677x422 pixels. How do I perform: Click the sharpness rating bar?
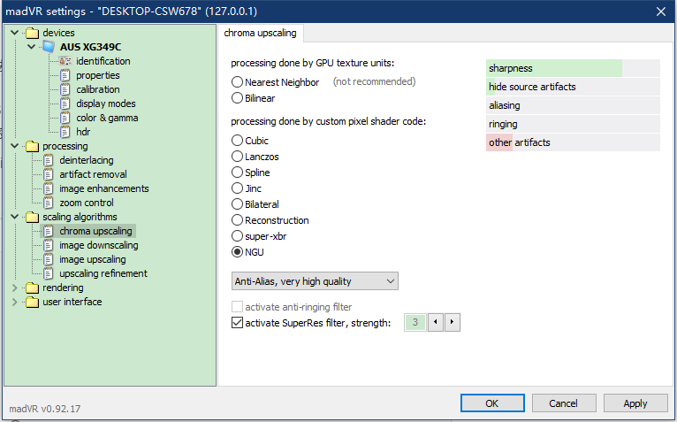[x=573, y=68]
